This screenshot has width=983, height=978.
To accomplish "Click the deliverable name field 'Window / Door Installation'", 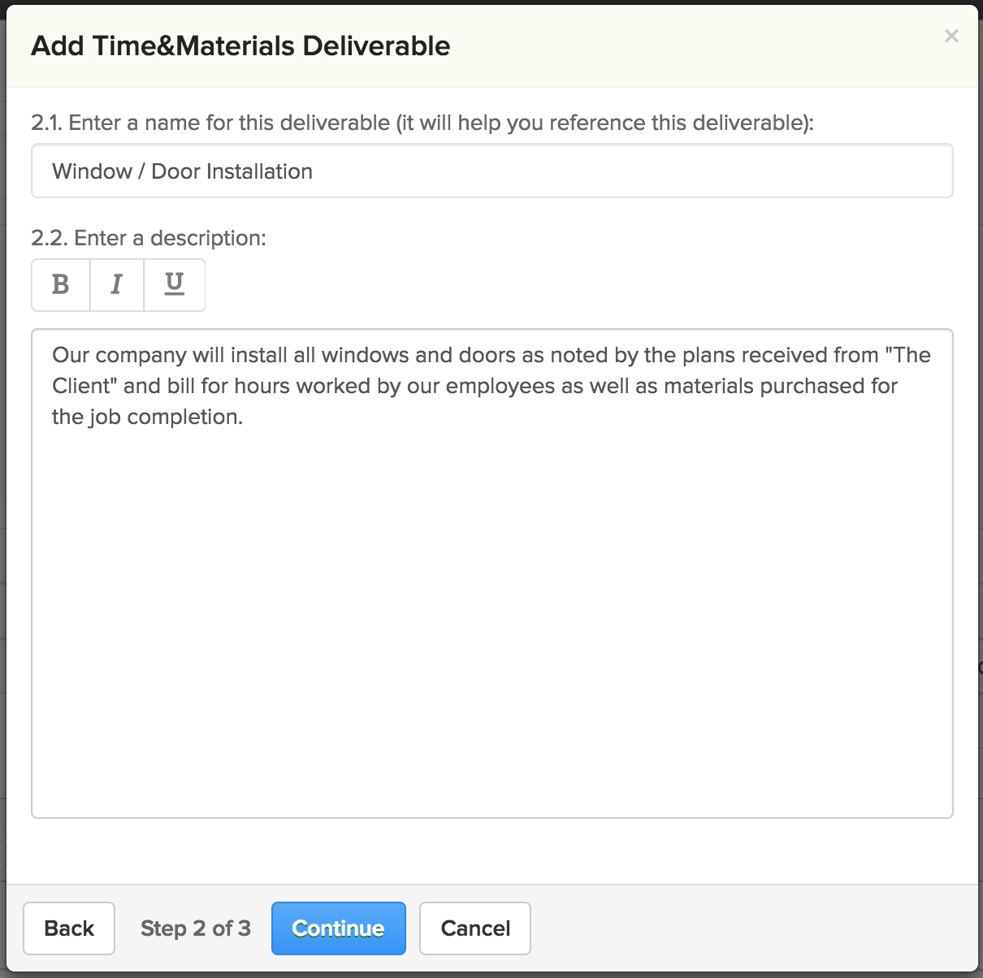I will pos(491,171).
